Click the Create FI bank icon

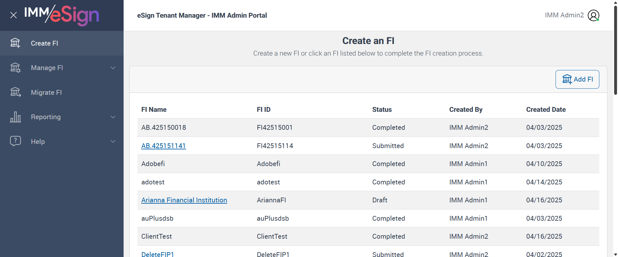pyautogui.click(x=15, y=43)
